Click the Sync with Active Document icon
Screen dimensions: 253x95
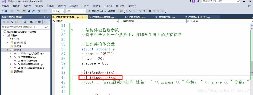(x=31, y=22)
